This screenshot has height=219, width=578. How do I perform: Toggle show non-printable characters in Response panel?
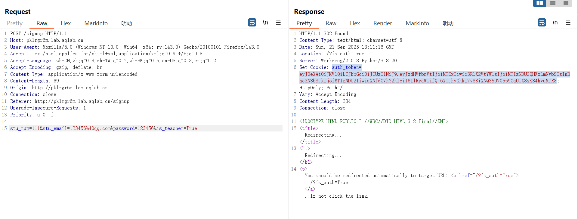555,23
